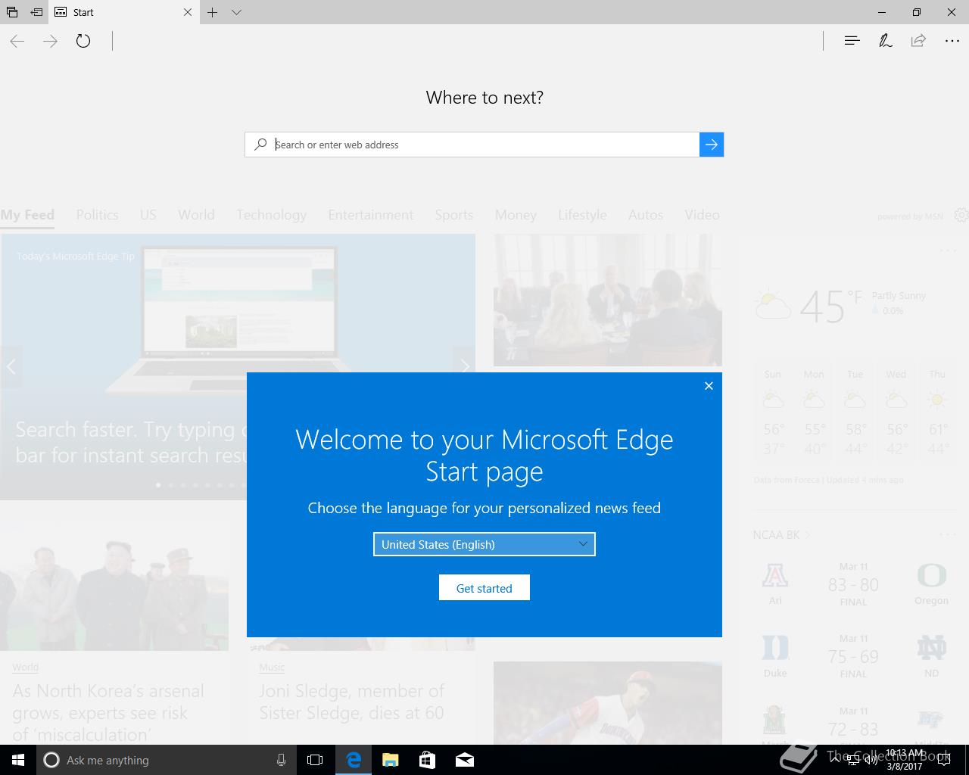Open Task View on taskbar
This screenshot has height=775, width=969.
point(315,760)
